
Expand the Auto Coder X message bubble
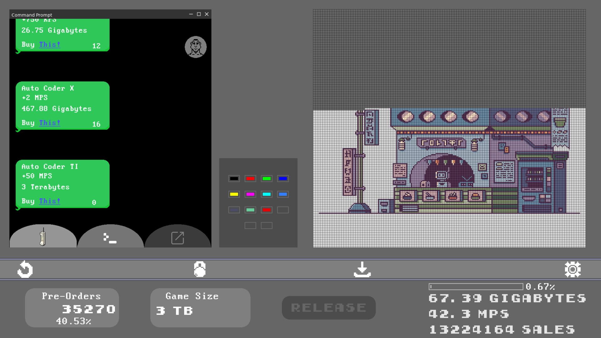tap(62, 106)
